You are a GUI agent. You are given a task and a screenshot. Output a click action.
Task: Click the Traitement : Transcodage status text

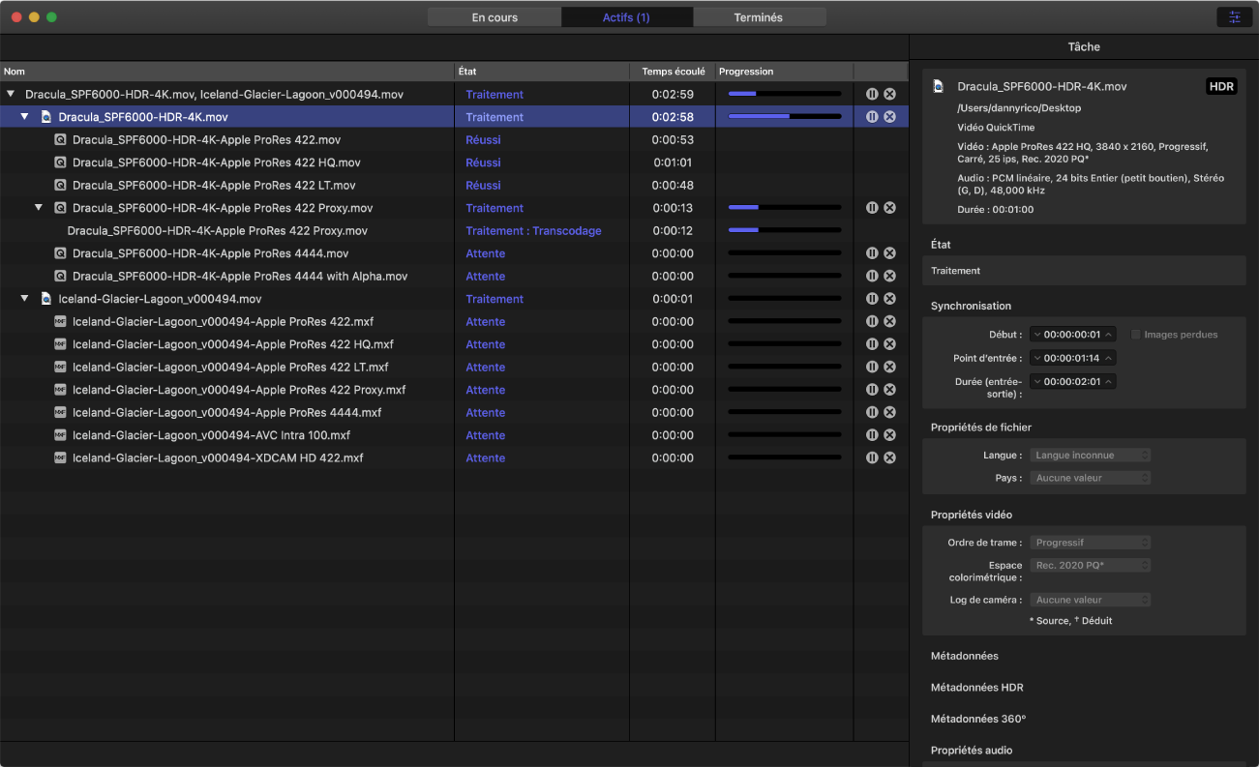coord(533,231)
